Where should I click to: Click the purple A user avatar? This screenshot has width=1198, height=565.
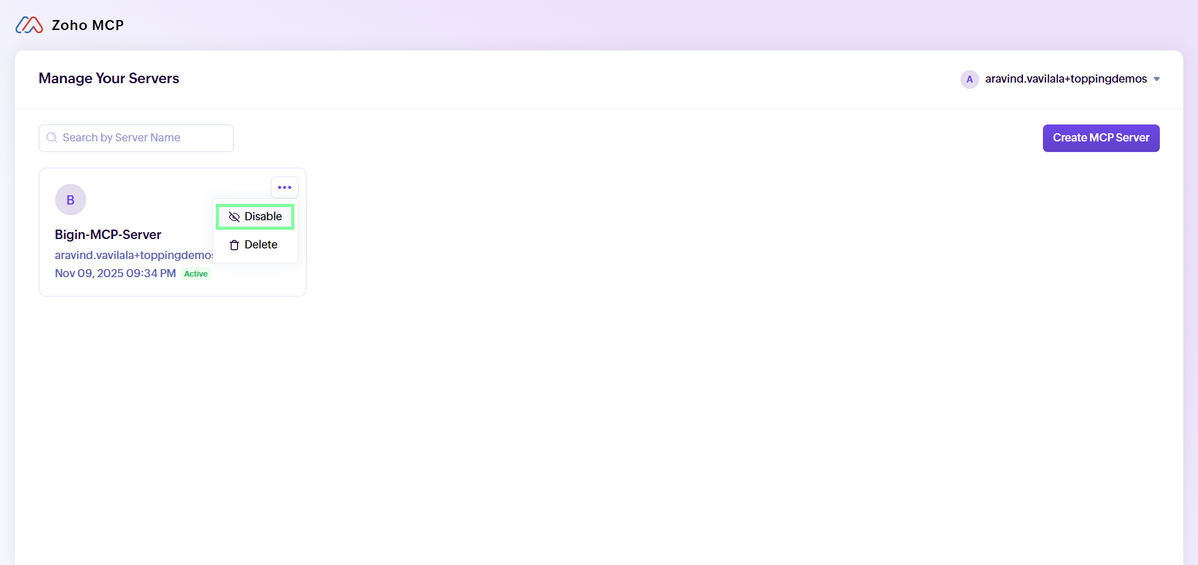970,79
